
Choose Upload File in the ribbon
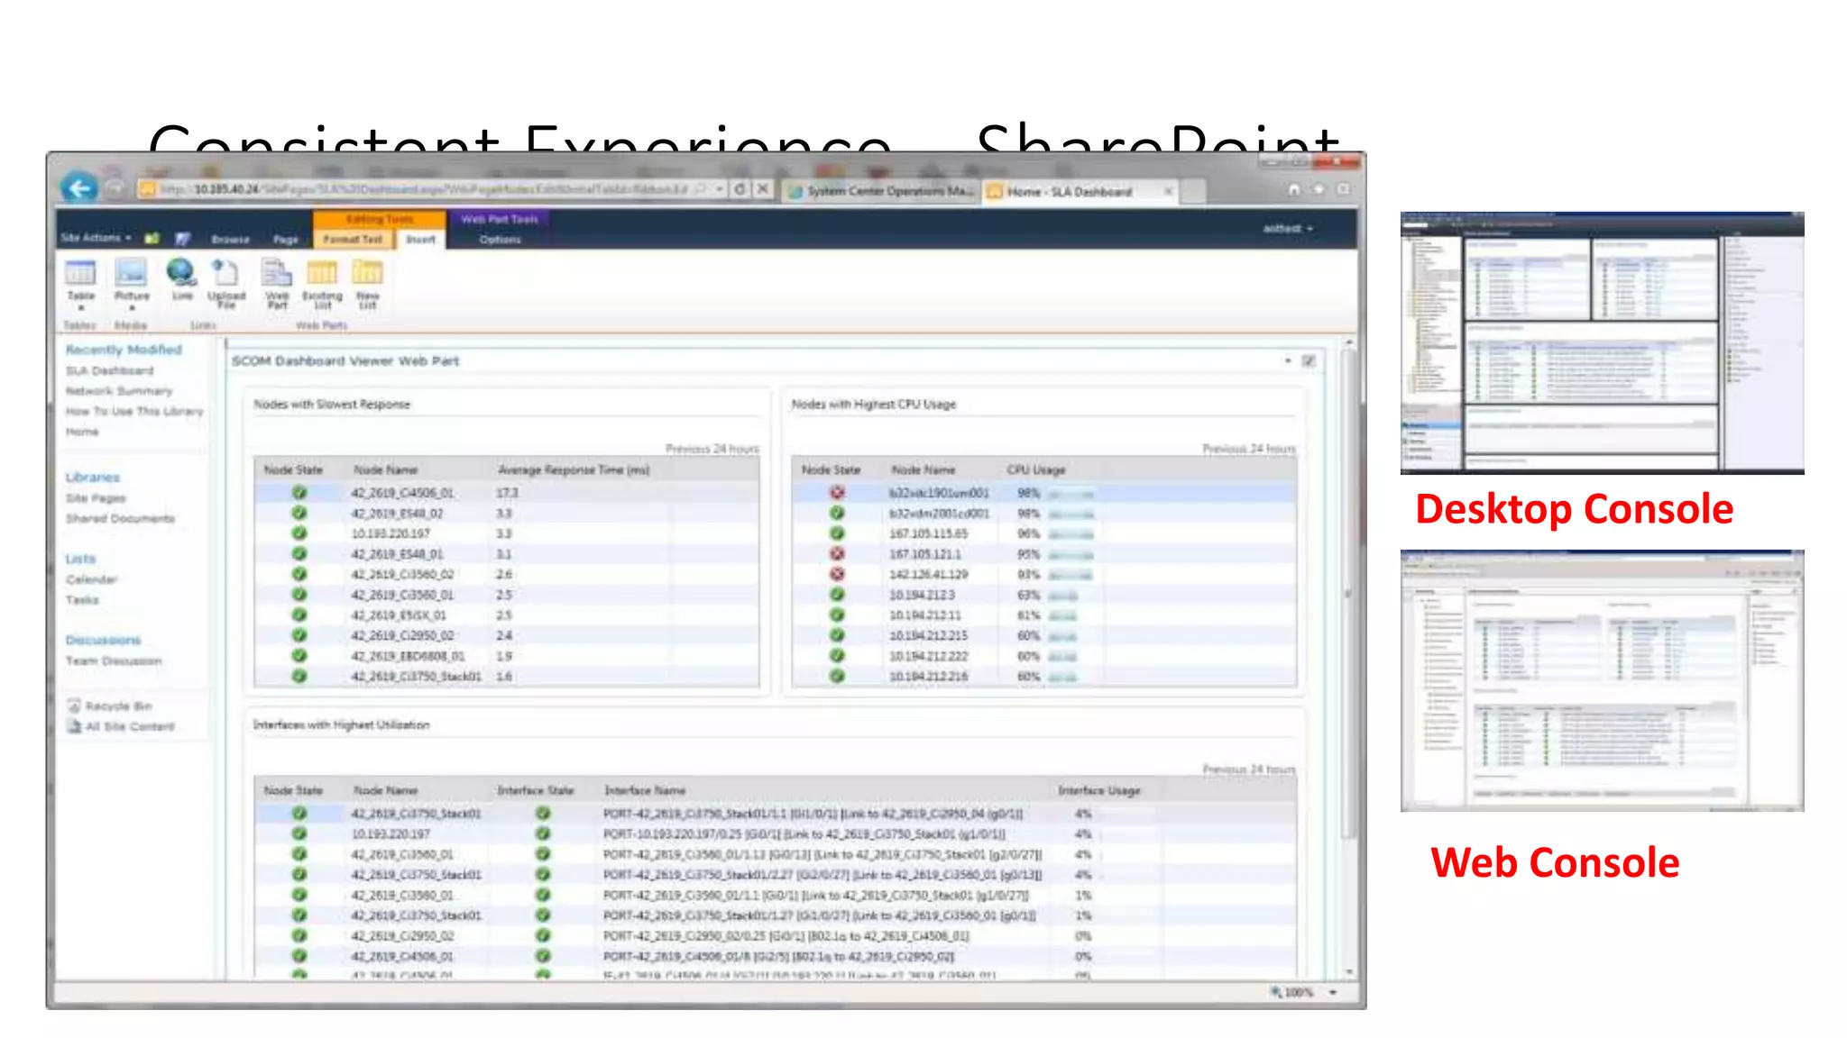click(225, 284)
